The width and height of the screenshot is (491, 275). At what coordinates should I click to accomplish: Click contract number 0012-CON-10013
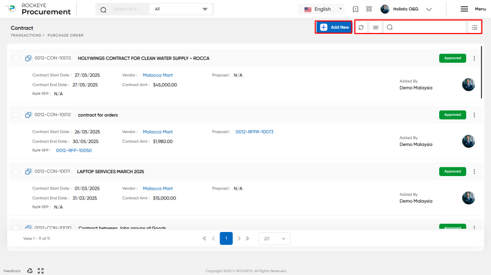click(x=53, y=58)
